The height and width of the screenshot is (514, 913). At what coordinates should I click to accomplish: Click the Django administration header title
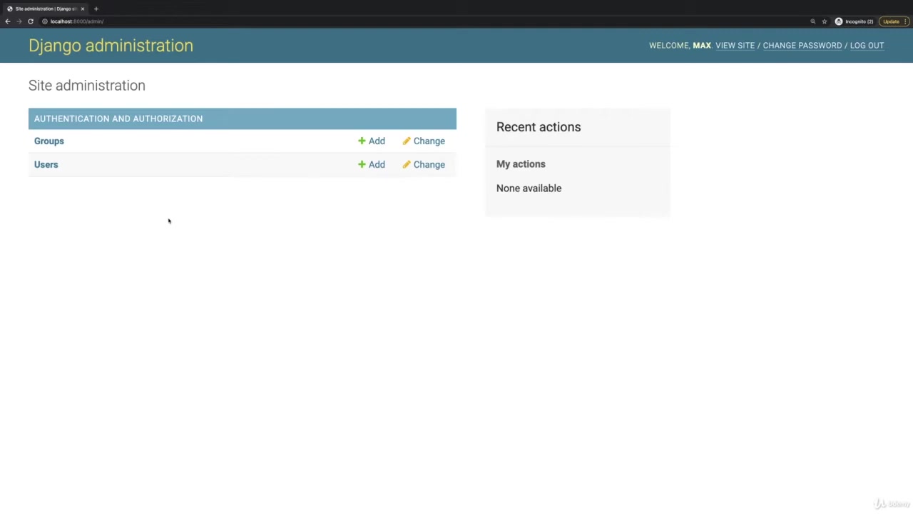pyautogui.click(x=111, y=46)
